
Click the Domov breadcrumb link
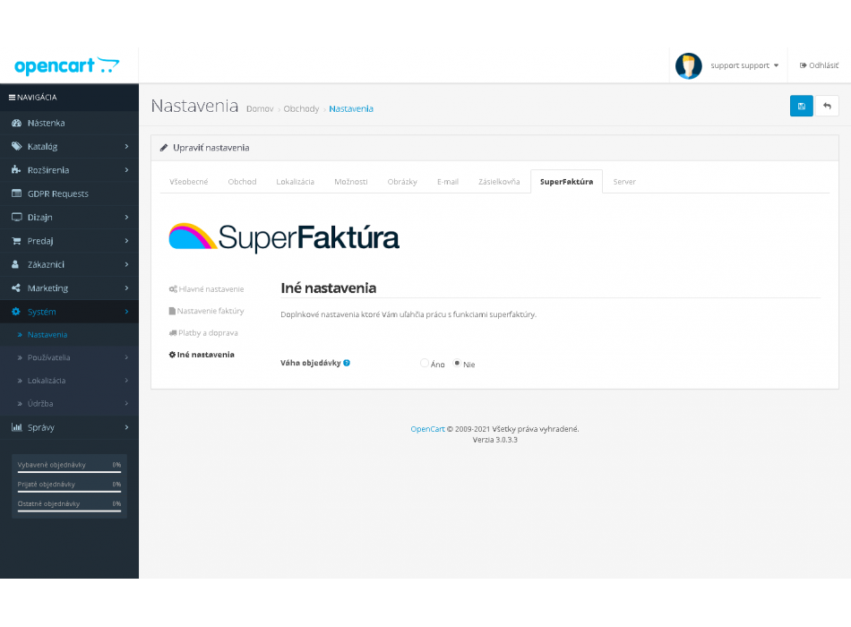pos(260,108)
